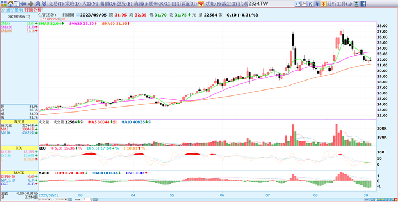The image size is (398, 202).
Task: Open 分析工具(L) menu
Action: 339,3
